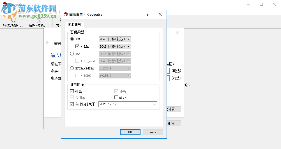
Task: Open the ed25519 curve dropdown
Action: click(115, 68)
